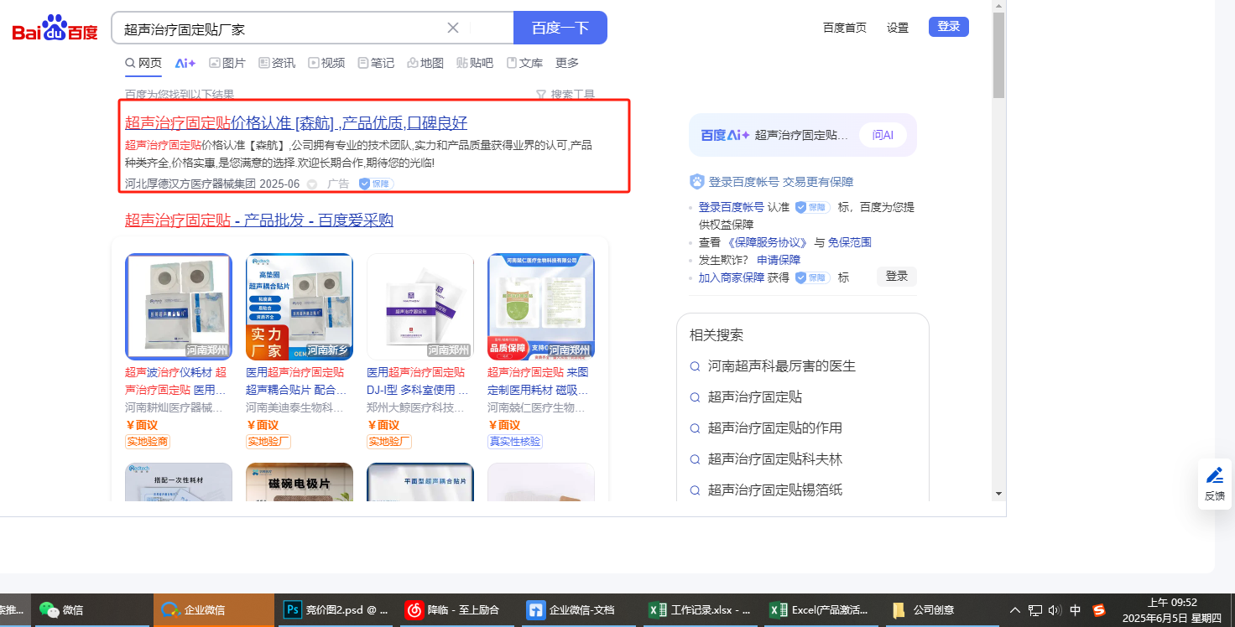
Task: Open the 工作记录.xlsx taskbar item
Action: pyautogui.click(x=700, y=610)
